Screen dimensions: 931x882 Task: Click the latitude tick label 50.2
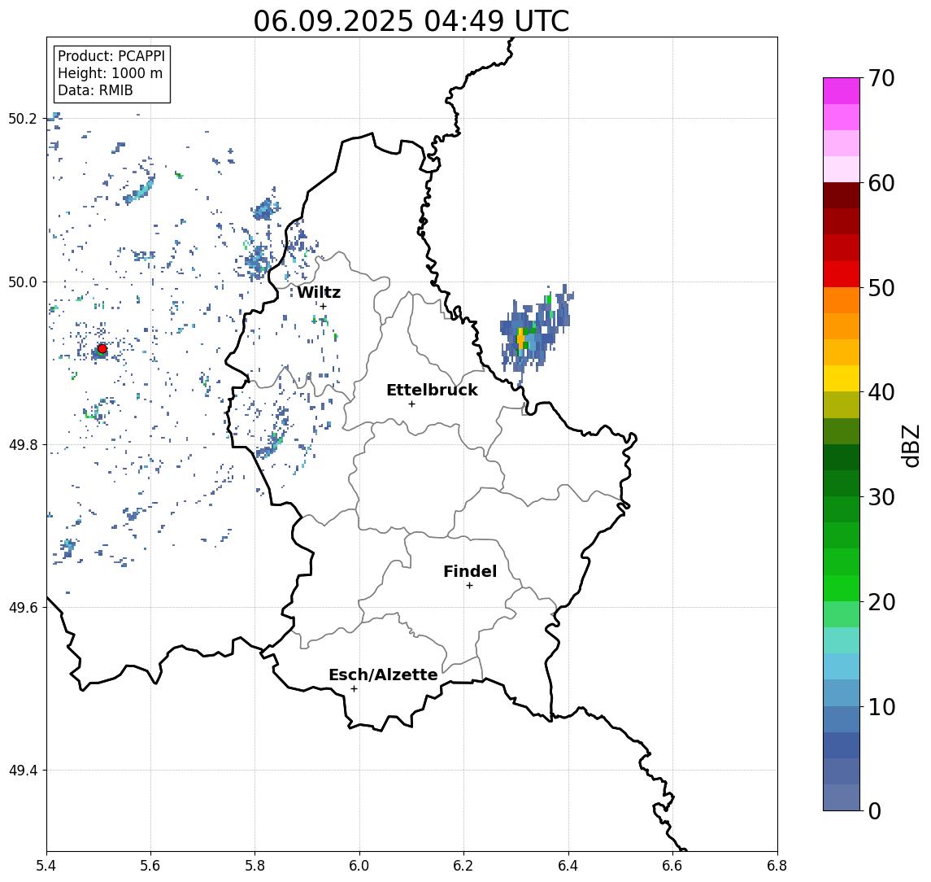[23, 118]
